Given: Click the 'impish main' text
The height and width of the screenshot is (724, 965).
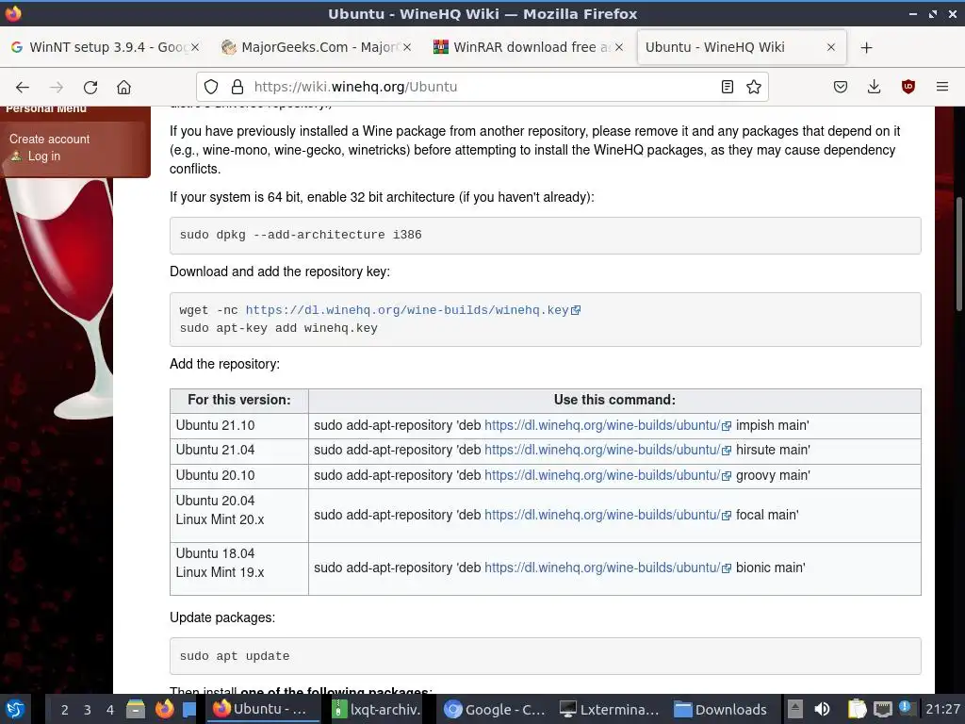Looking at the screenshot, I should click(x=773, y=425).
